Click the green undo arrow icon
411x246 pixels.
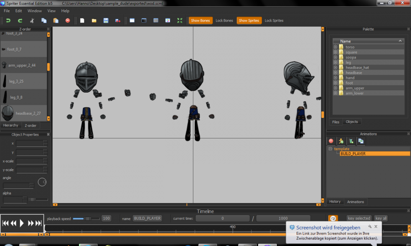[8, 20]
